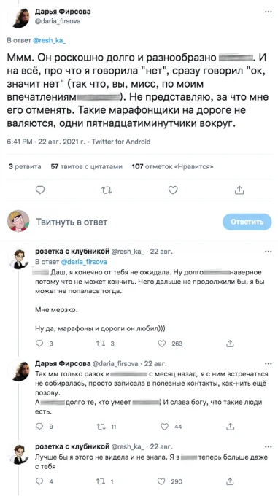Click reply icon on main tweet

pos(39,190)
